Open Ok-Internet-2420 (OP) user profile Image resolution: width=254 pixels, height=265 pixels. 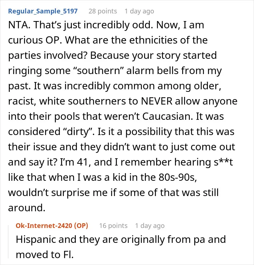tap(52, 226)
